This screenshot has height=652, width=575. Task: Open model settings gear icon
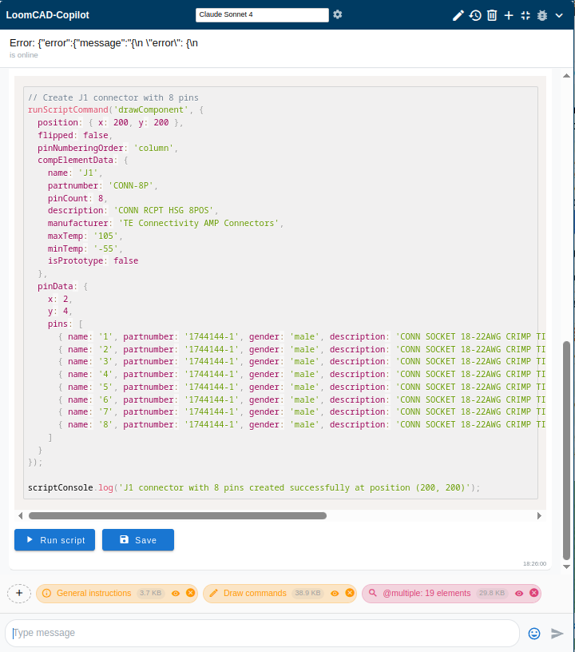point(338,14)
